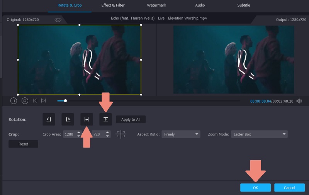The width and height of the screenshot is (309, 195).
Task: Click the rotate right 90 degrees icon
Action: point(68,119)
